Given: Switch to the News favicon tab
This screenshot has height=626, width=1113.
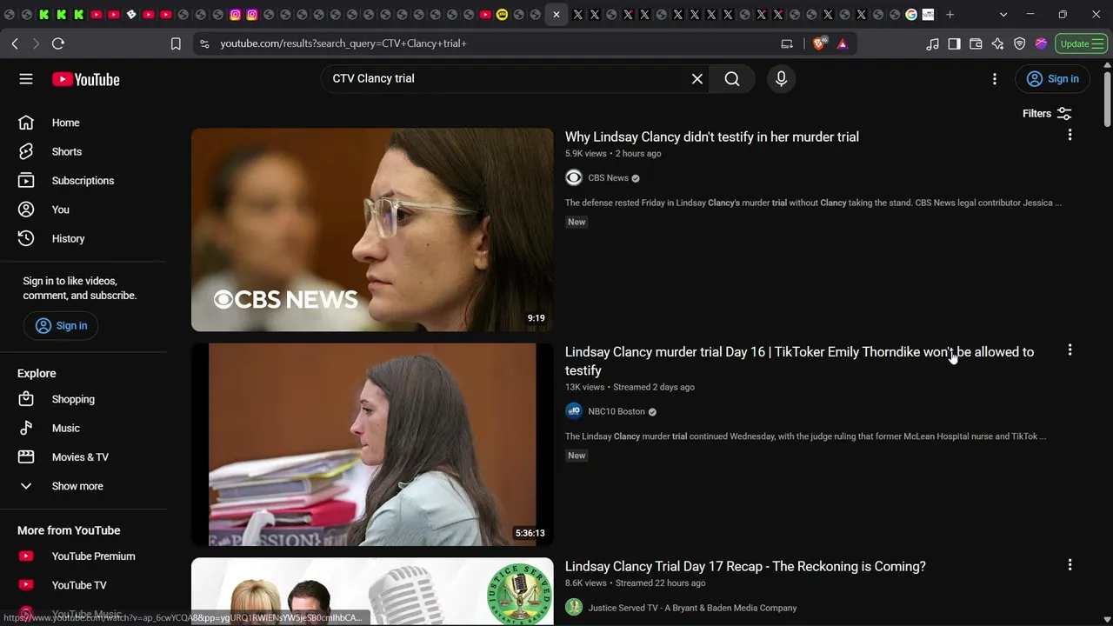Looking at the screenshot, I should click(928, 15).
